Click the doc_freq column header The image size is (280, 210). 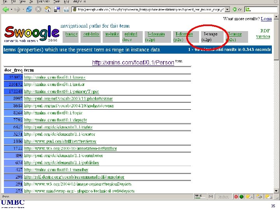coord(13,70)
